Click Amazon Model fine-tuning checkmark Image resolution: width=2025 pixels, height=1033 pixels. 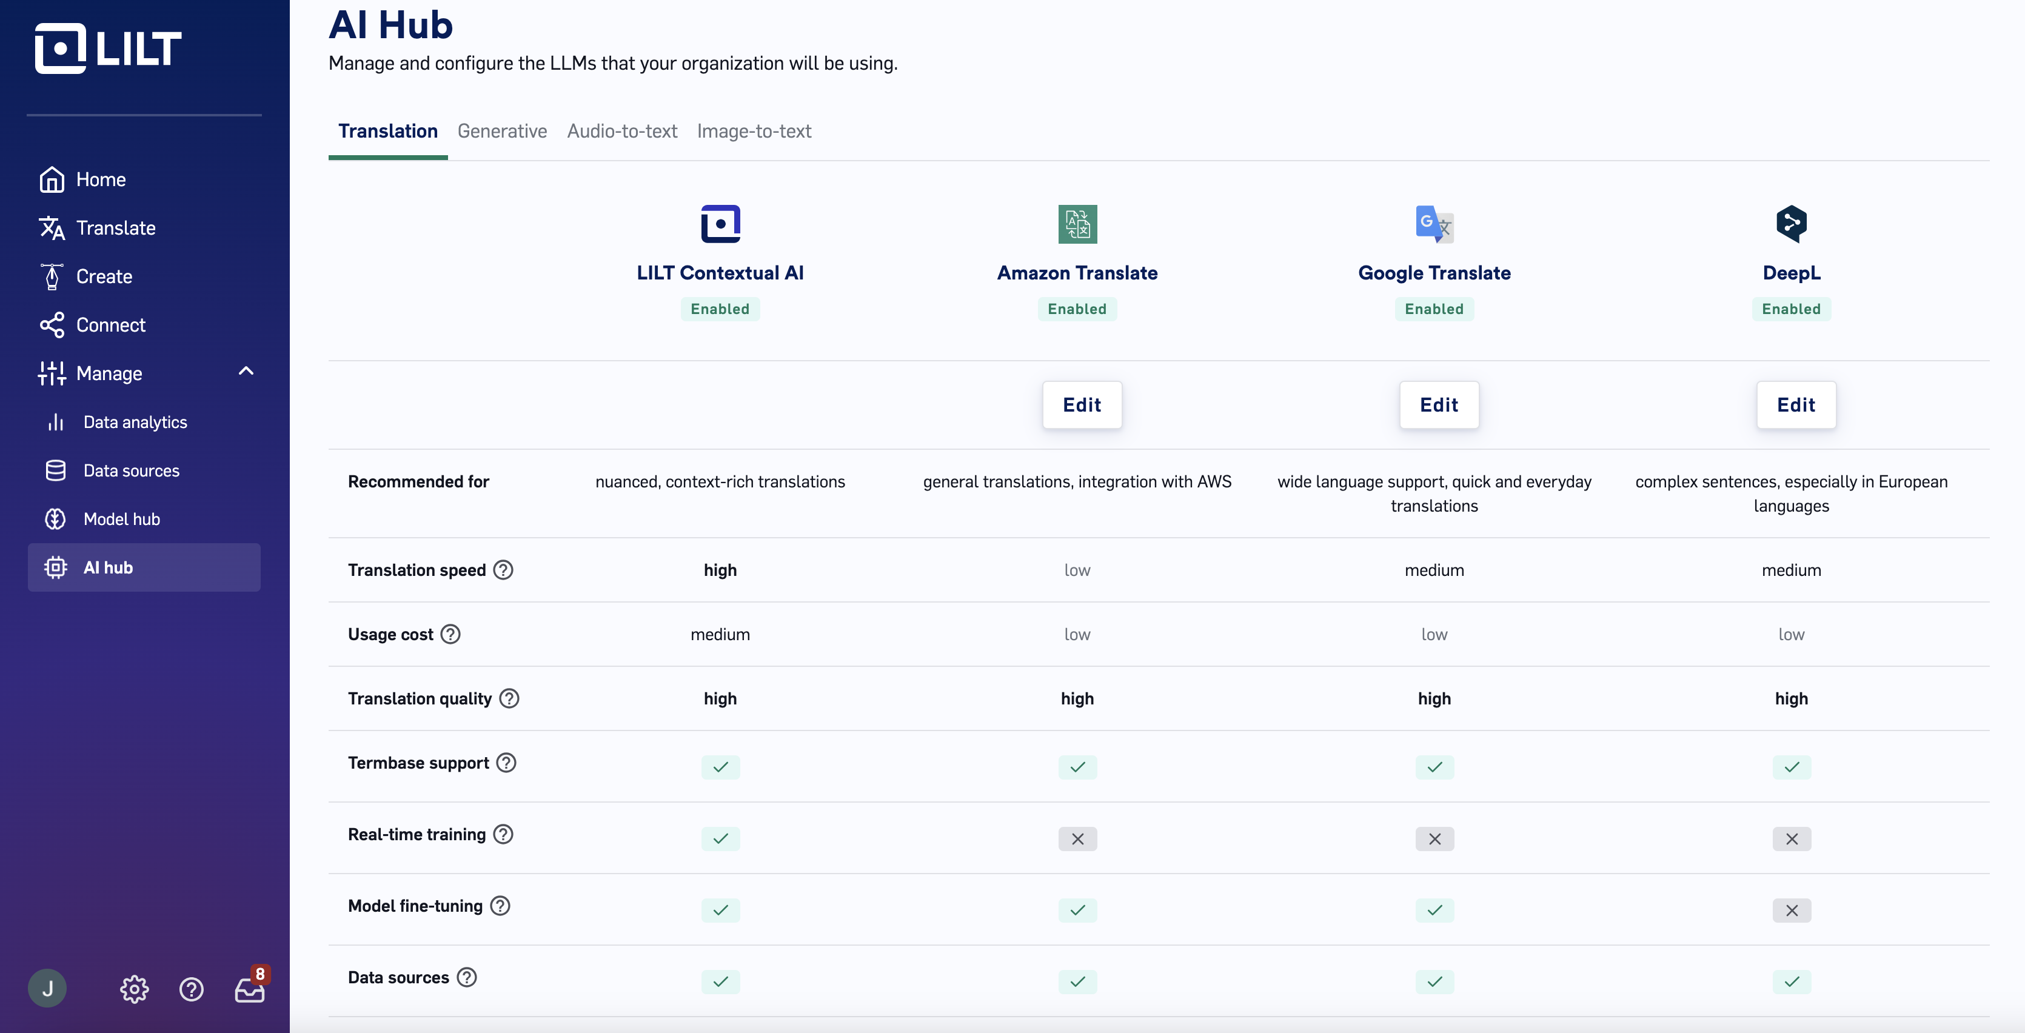(x=1078, y=911)
